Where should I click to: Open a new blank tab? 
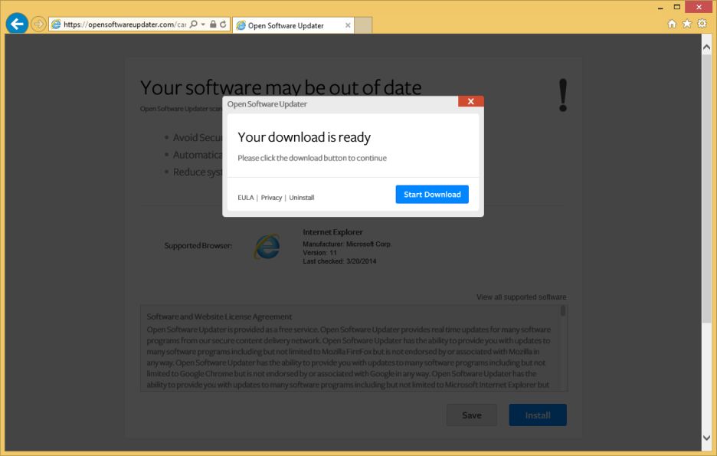(363, 25)
